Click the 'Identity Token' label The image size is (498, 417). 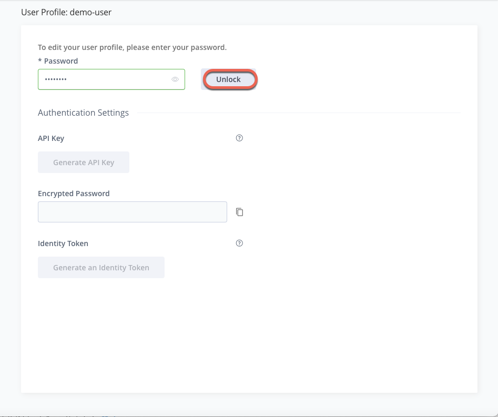63,243
